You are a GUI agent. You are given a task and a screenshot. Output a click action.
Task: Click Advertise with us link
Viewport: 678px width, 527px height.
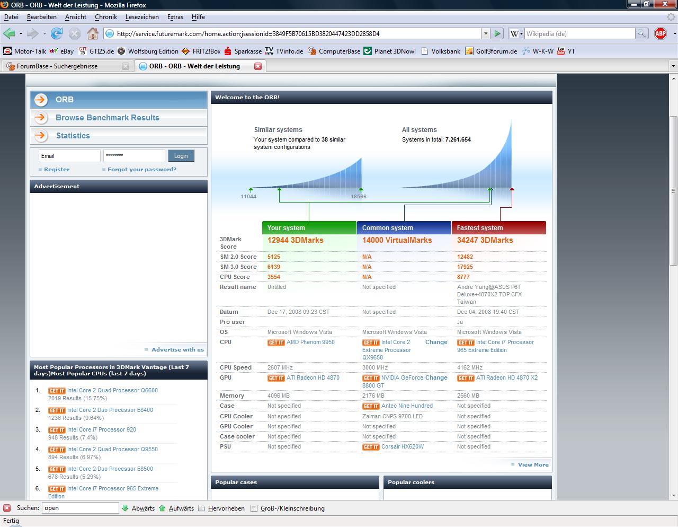pos(177,350)
